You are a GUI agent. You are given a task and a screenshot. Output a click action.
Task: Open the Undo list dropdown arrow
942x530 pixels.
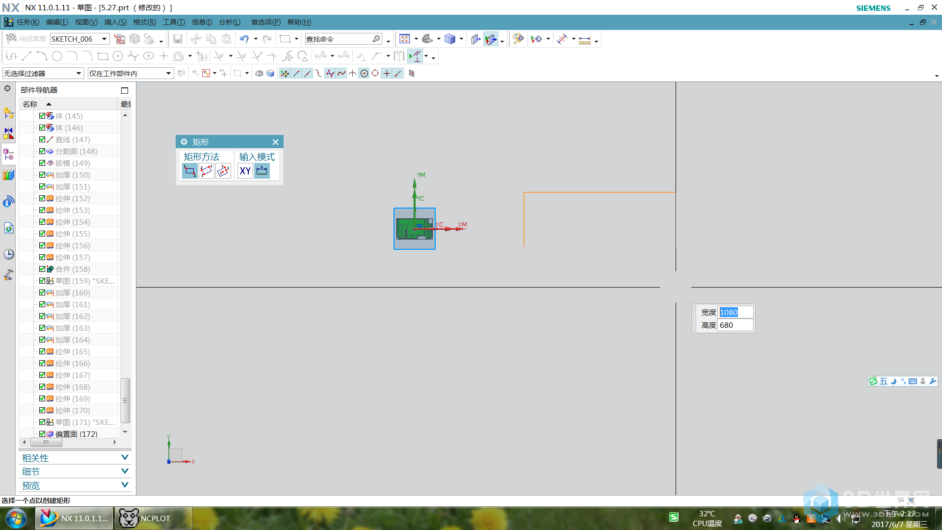[x=256, y=39]
